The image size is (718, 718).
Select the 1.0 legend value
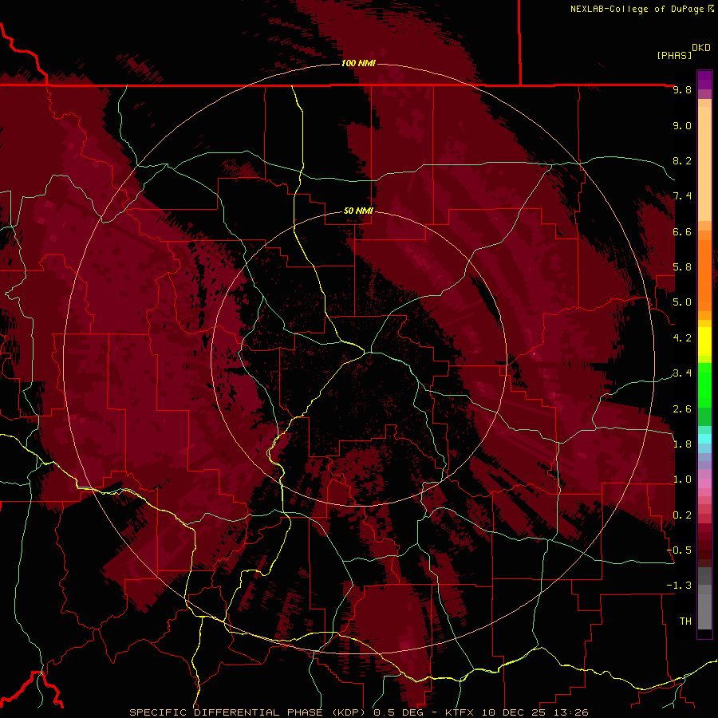[x=682, y=479]
